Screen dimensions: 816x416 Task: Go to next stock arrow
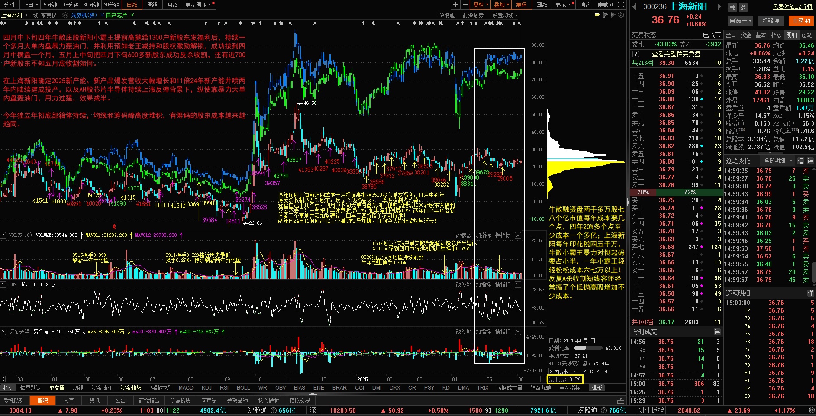[719, 6]
